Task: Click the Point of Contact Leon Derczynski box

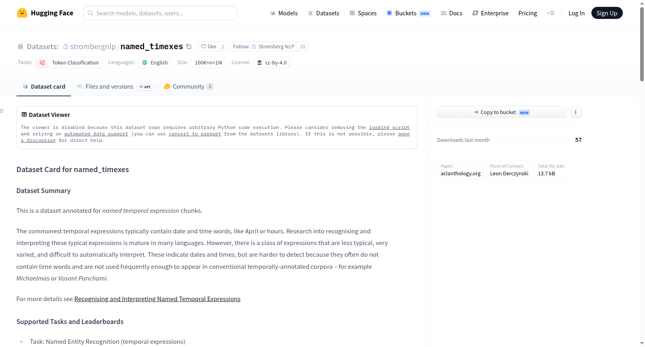Action: point(509,170)
